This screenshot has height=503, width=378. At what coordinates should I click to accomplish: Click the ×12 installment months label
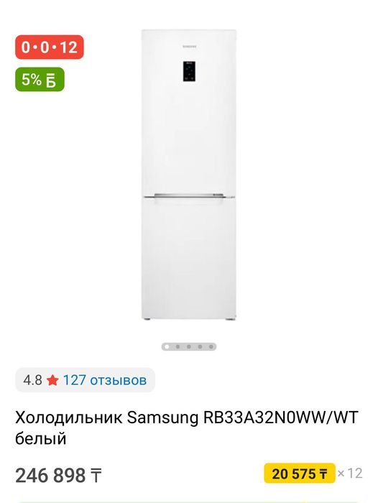[x=350, y=473]
